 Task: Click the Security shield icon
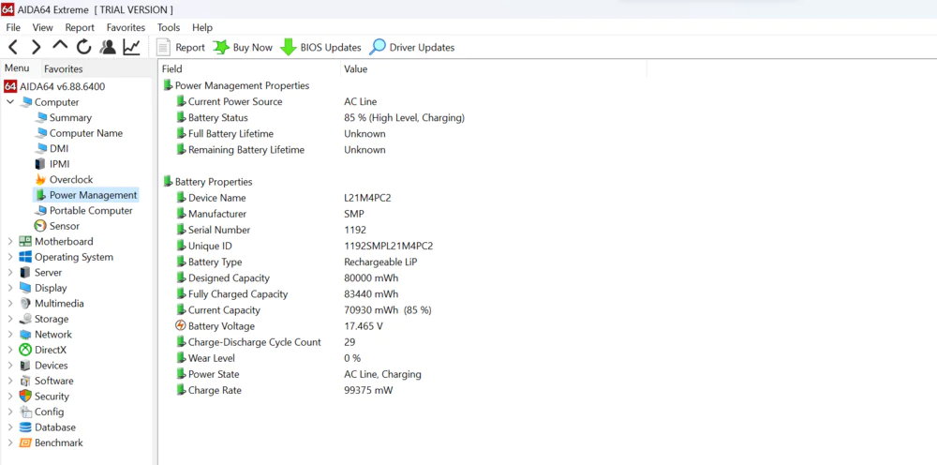click(25, 397)
